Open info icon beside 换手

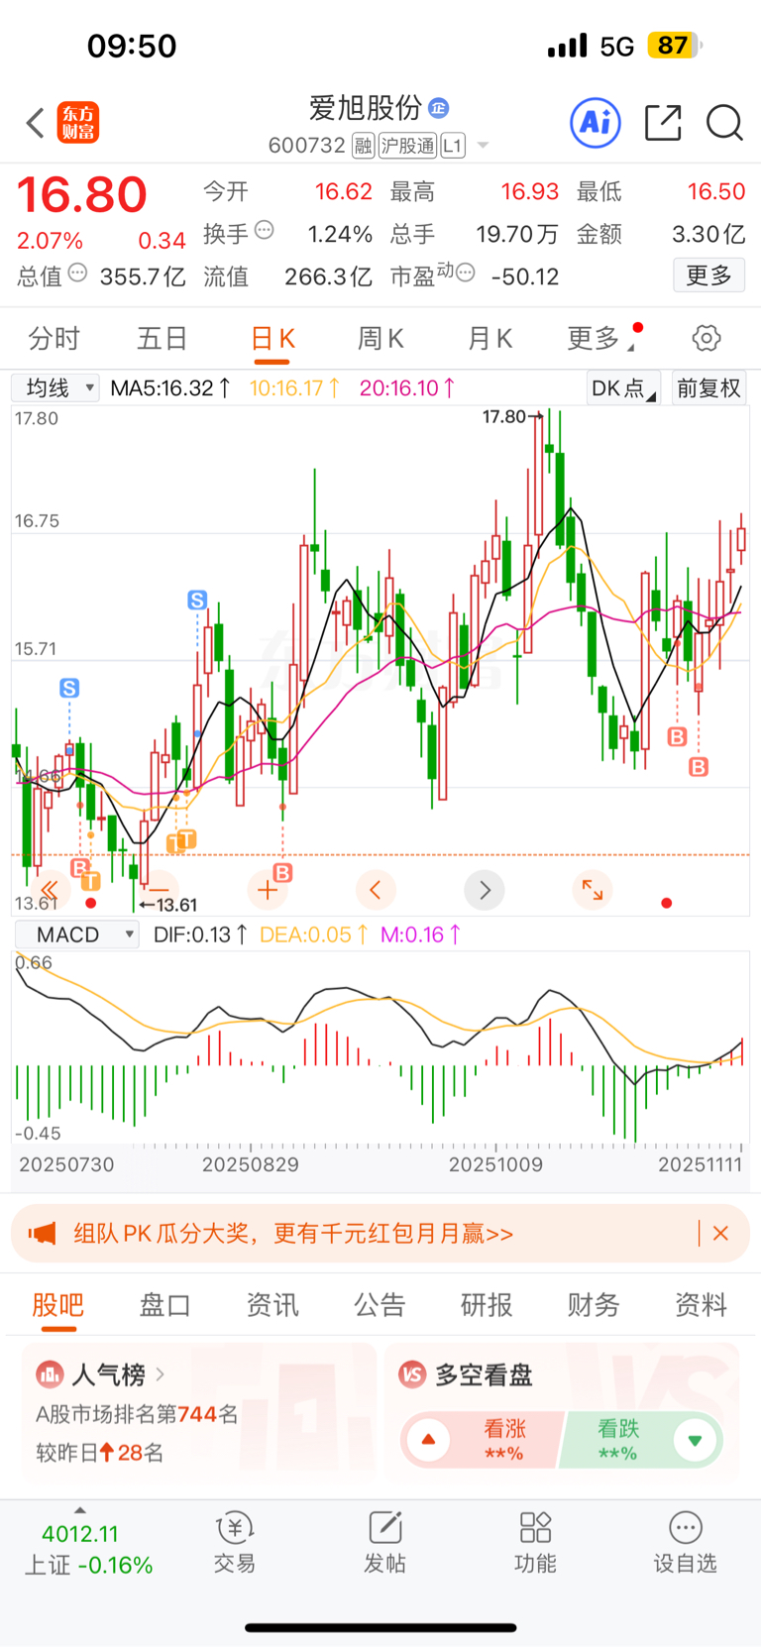click(265, 231)
